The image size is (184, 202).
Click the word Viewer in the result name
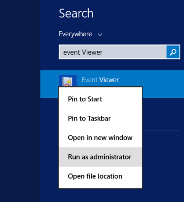pos(109,80)
